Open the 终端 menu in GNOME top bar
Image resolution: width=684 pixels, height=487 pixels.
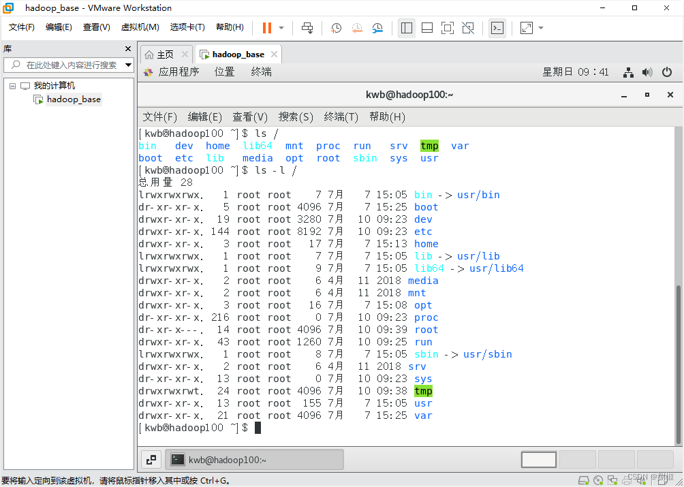point(262,72)
